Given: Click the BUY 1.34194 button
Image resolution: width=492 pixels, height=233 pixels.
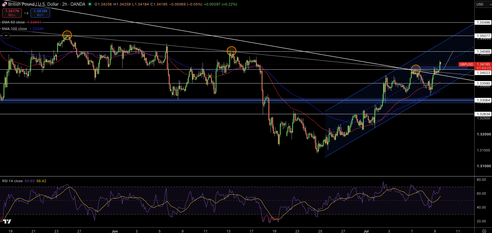Looking at the screenshot, I should click(40, 13).
